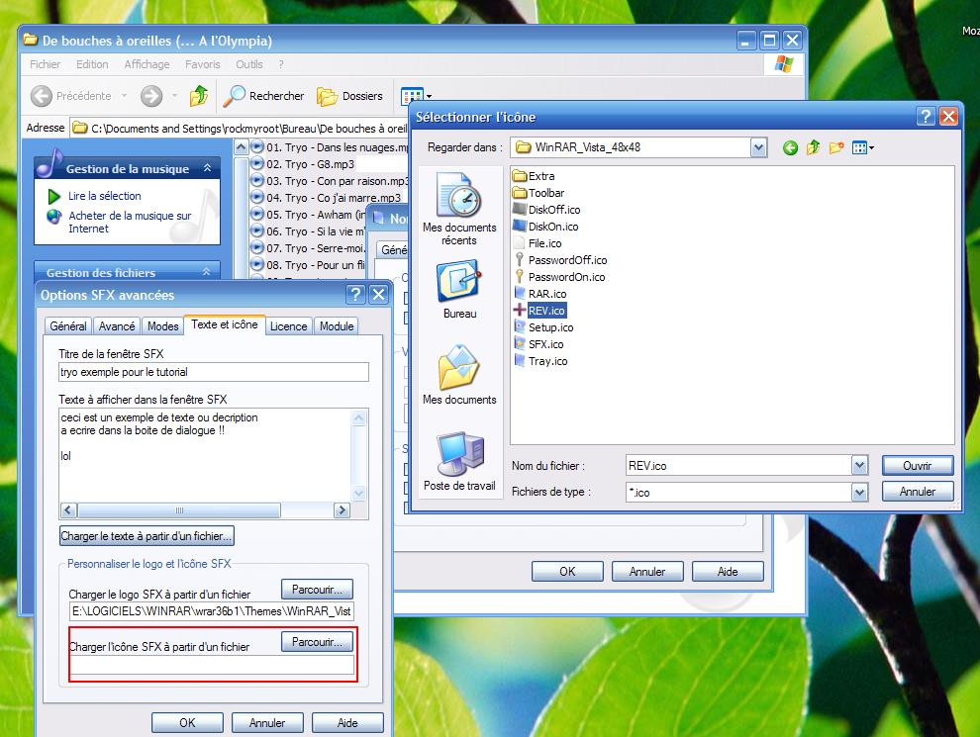Open the Affichage menu
Screen dimensions: 980x737
point(147,64)
